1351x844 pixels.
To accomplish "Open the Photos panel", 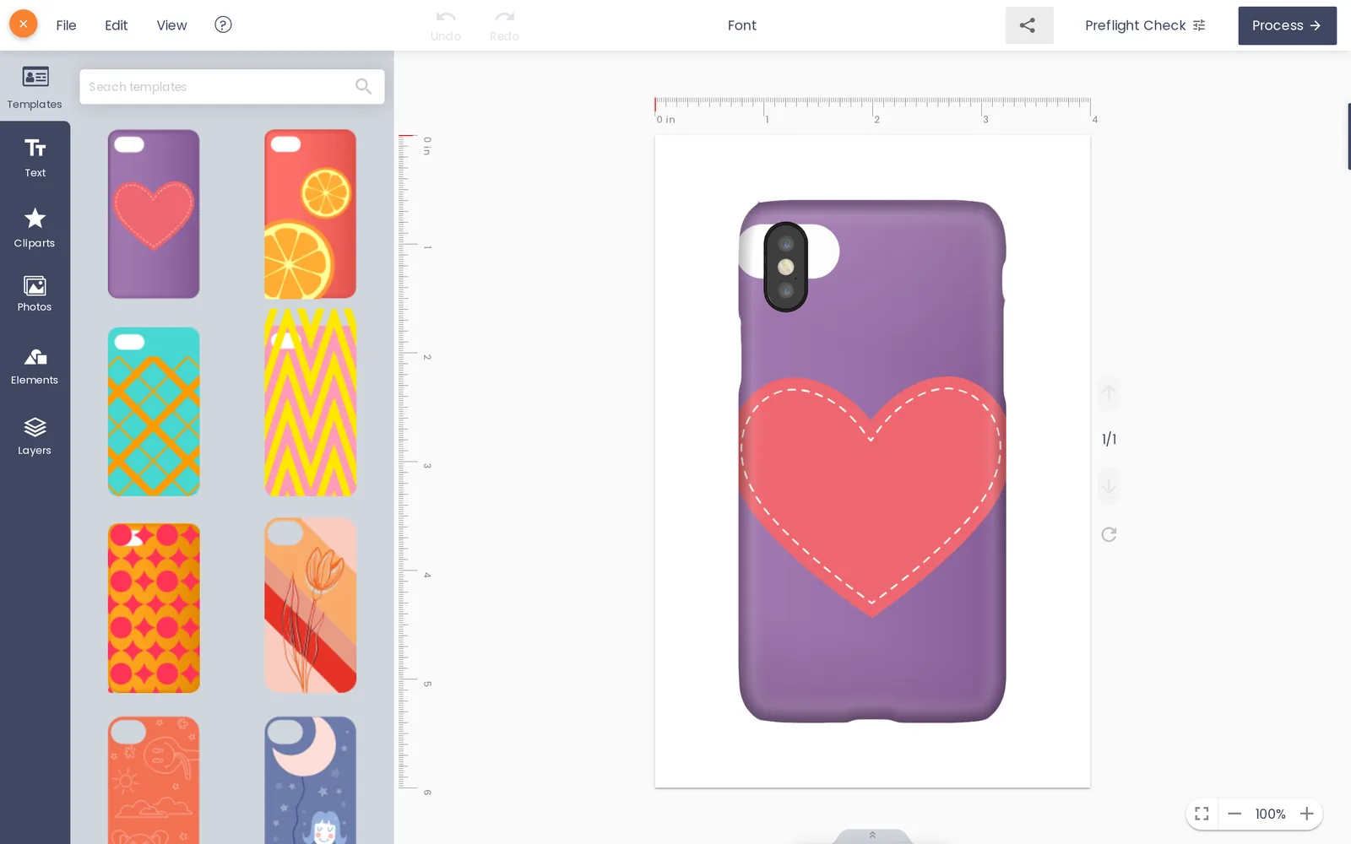I will click(35, 294).
